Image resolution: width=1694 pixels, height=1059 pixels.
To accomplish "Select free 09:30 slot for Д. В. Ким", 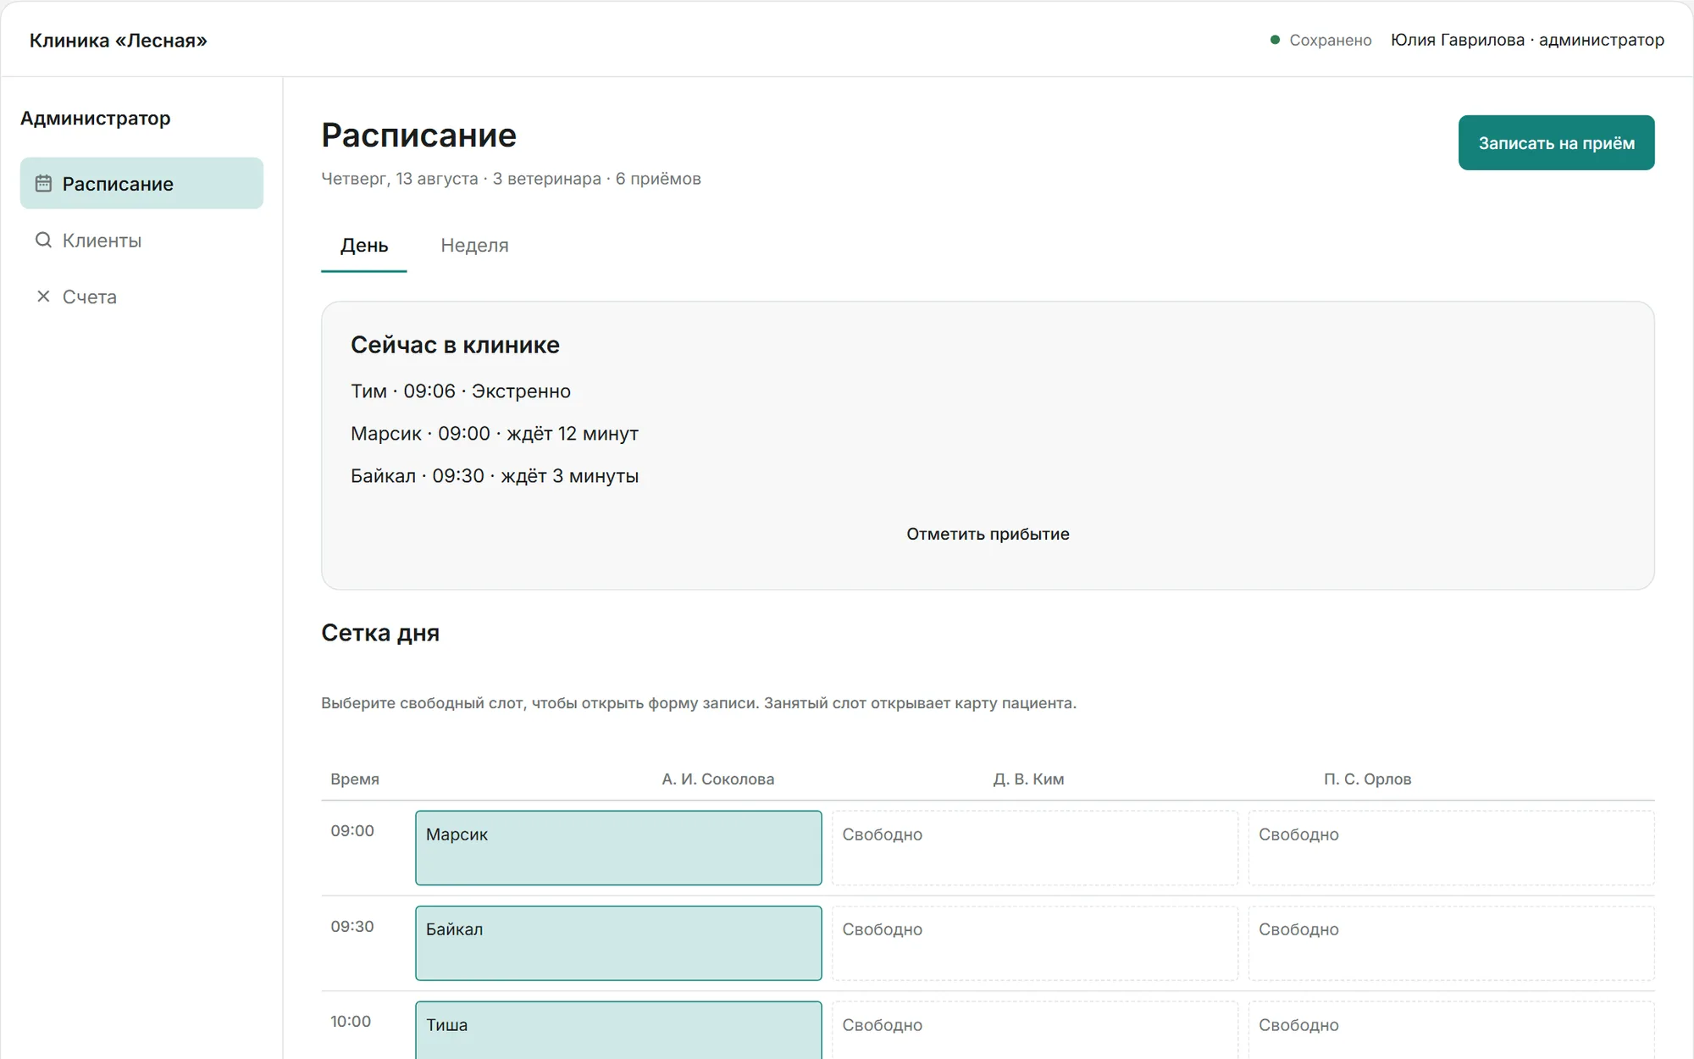I will point(1035,943).
